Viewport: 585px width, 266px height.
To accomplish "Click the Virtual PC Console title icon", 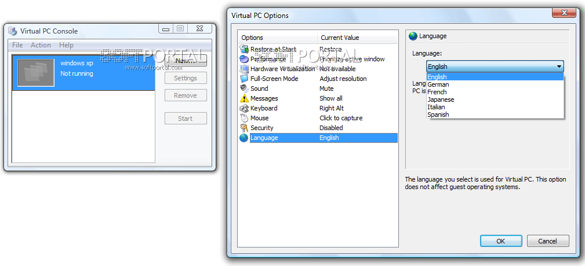I will (x=13, y=31).
